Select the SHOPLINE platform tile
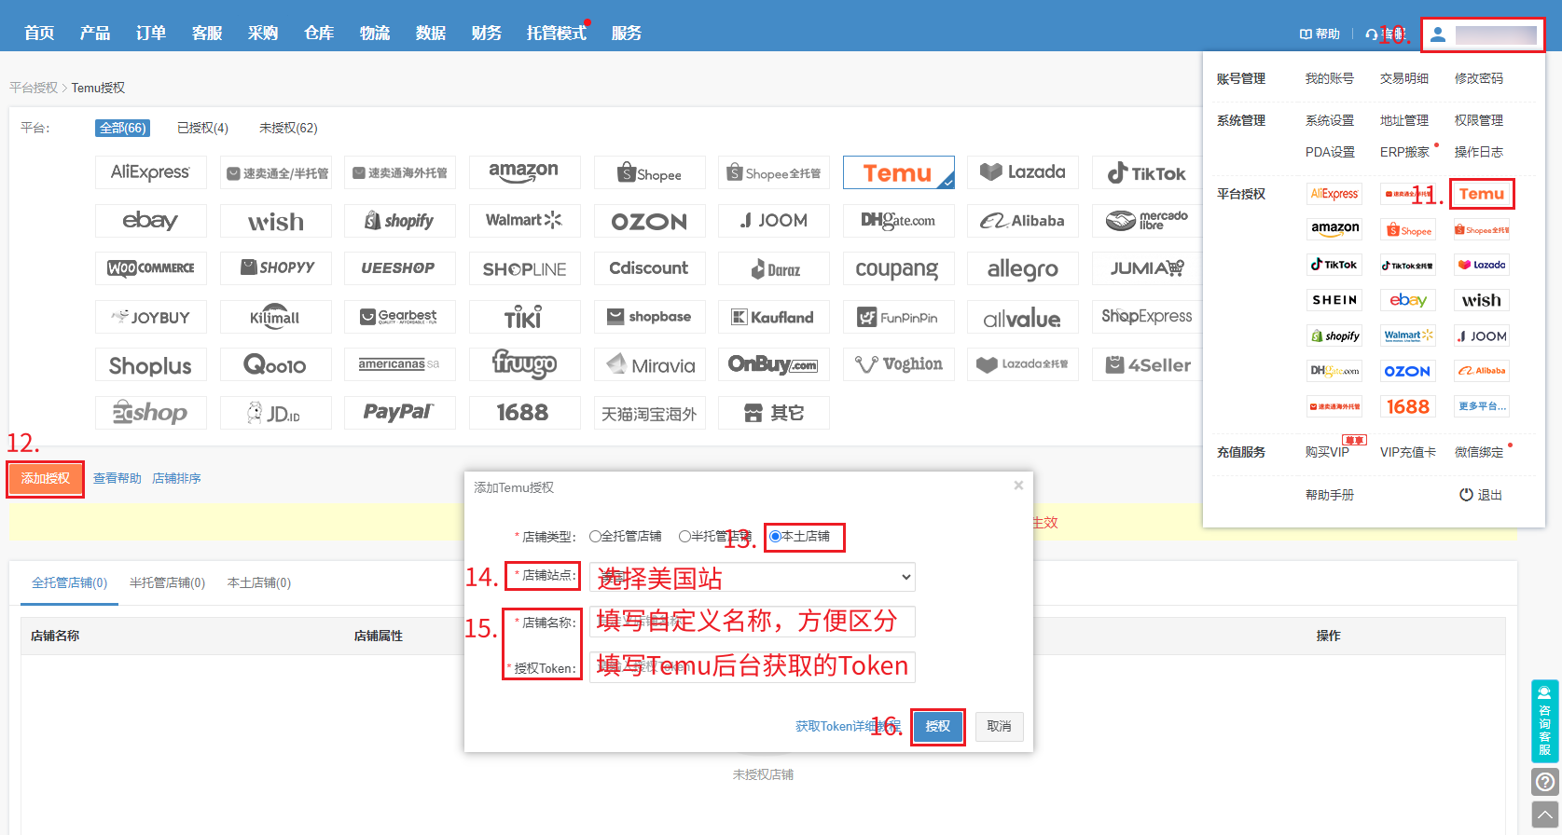The height and width of the screenshot is (835, 1562). point(524,268)
